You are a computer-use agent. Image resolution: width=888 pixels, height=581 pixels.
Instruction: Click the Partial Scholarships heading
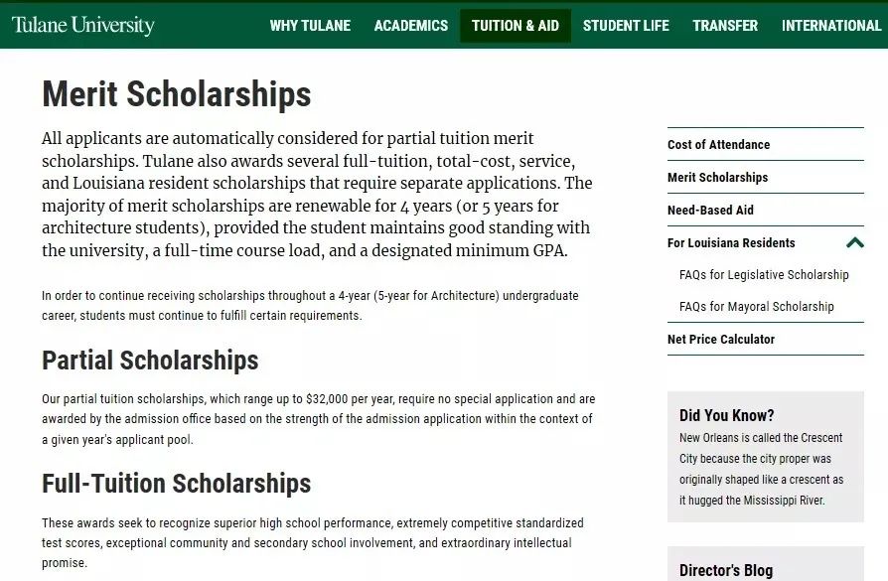(150, 361)
